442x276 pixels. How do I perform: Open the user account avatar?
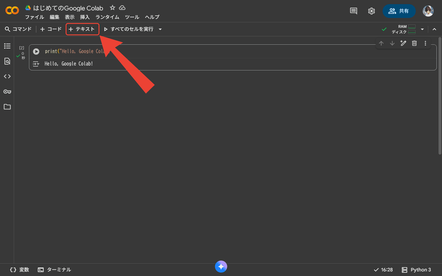coord(428,11)
